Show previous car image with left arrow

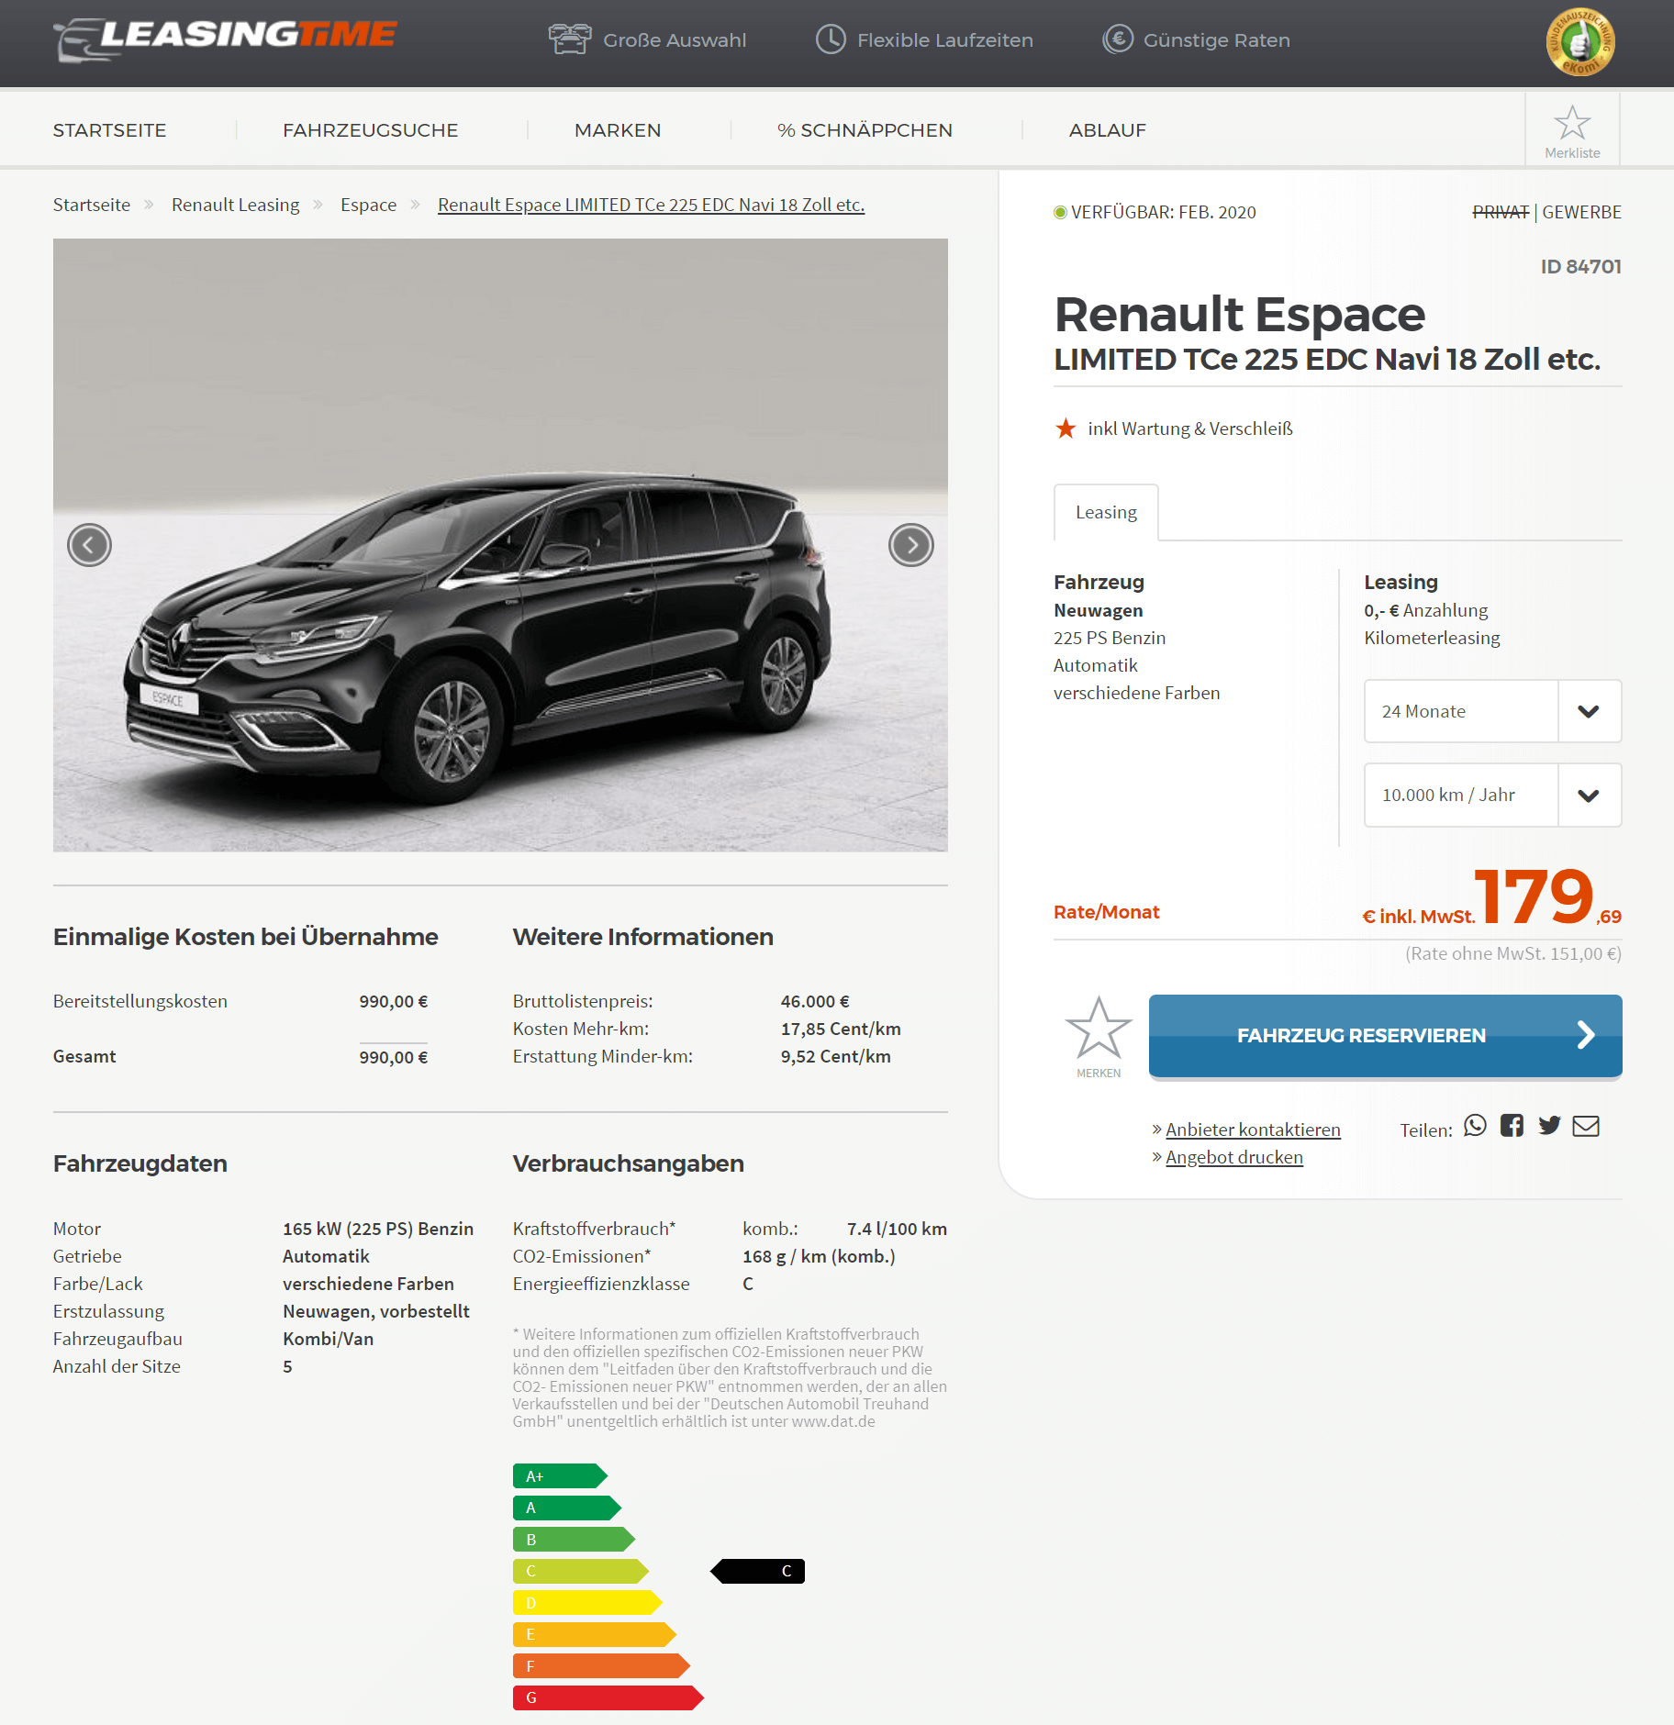coord(89,545)
